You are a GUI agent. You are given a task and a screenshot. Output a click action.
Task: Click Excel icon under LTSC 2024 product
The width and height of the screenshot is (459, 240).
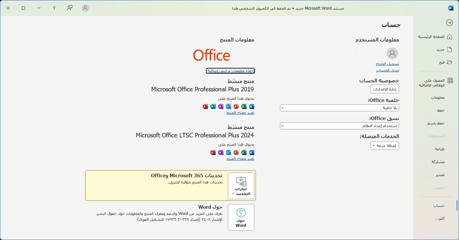point(244,152)
